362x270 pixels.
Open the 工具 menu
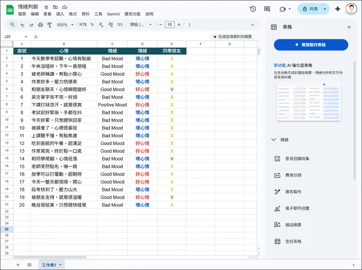point(98,14)
